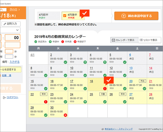
Task: Open the April 16 calendar date
Action: (51, 81)
